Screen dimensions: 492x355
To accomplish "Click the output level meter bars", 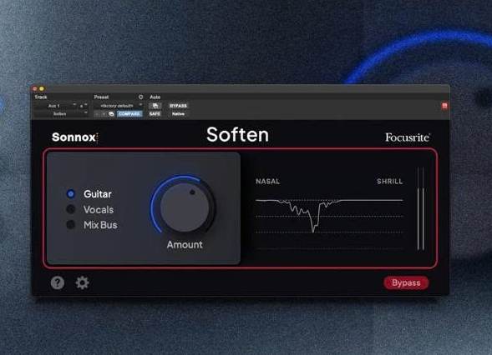I will pyautogui.click(x=421, y=209).
